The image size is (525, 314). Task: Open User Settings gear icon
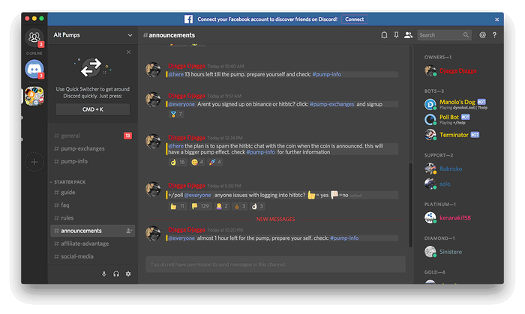pos(128,274)
